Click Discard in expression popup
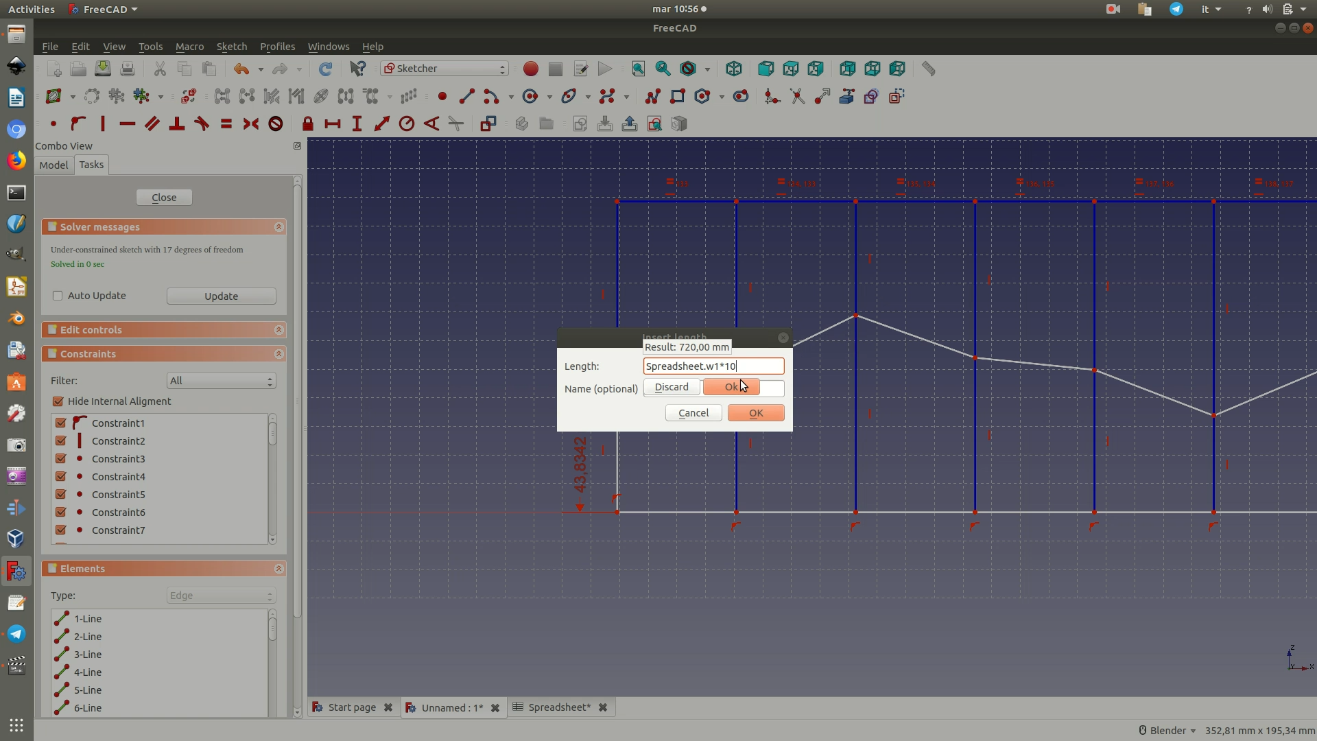The width and height of the screenshot is (1317, 741). [672, 387]
